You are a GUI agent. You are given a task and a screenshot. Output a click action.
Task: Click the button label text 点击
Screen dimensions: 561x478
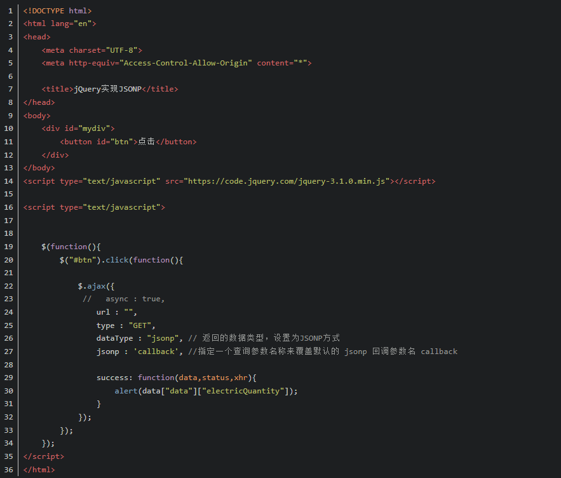[x=146, y=142]
